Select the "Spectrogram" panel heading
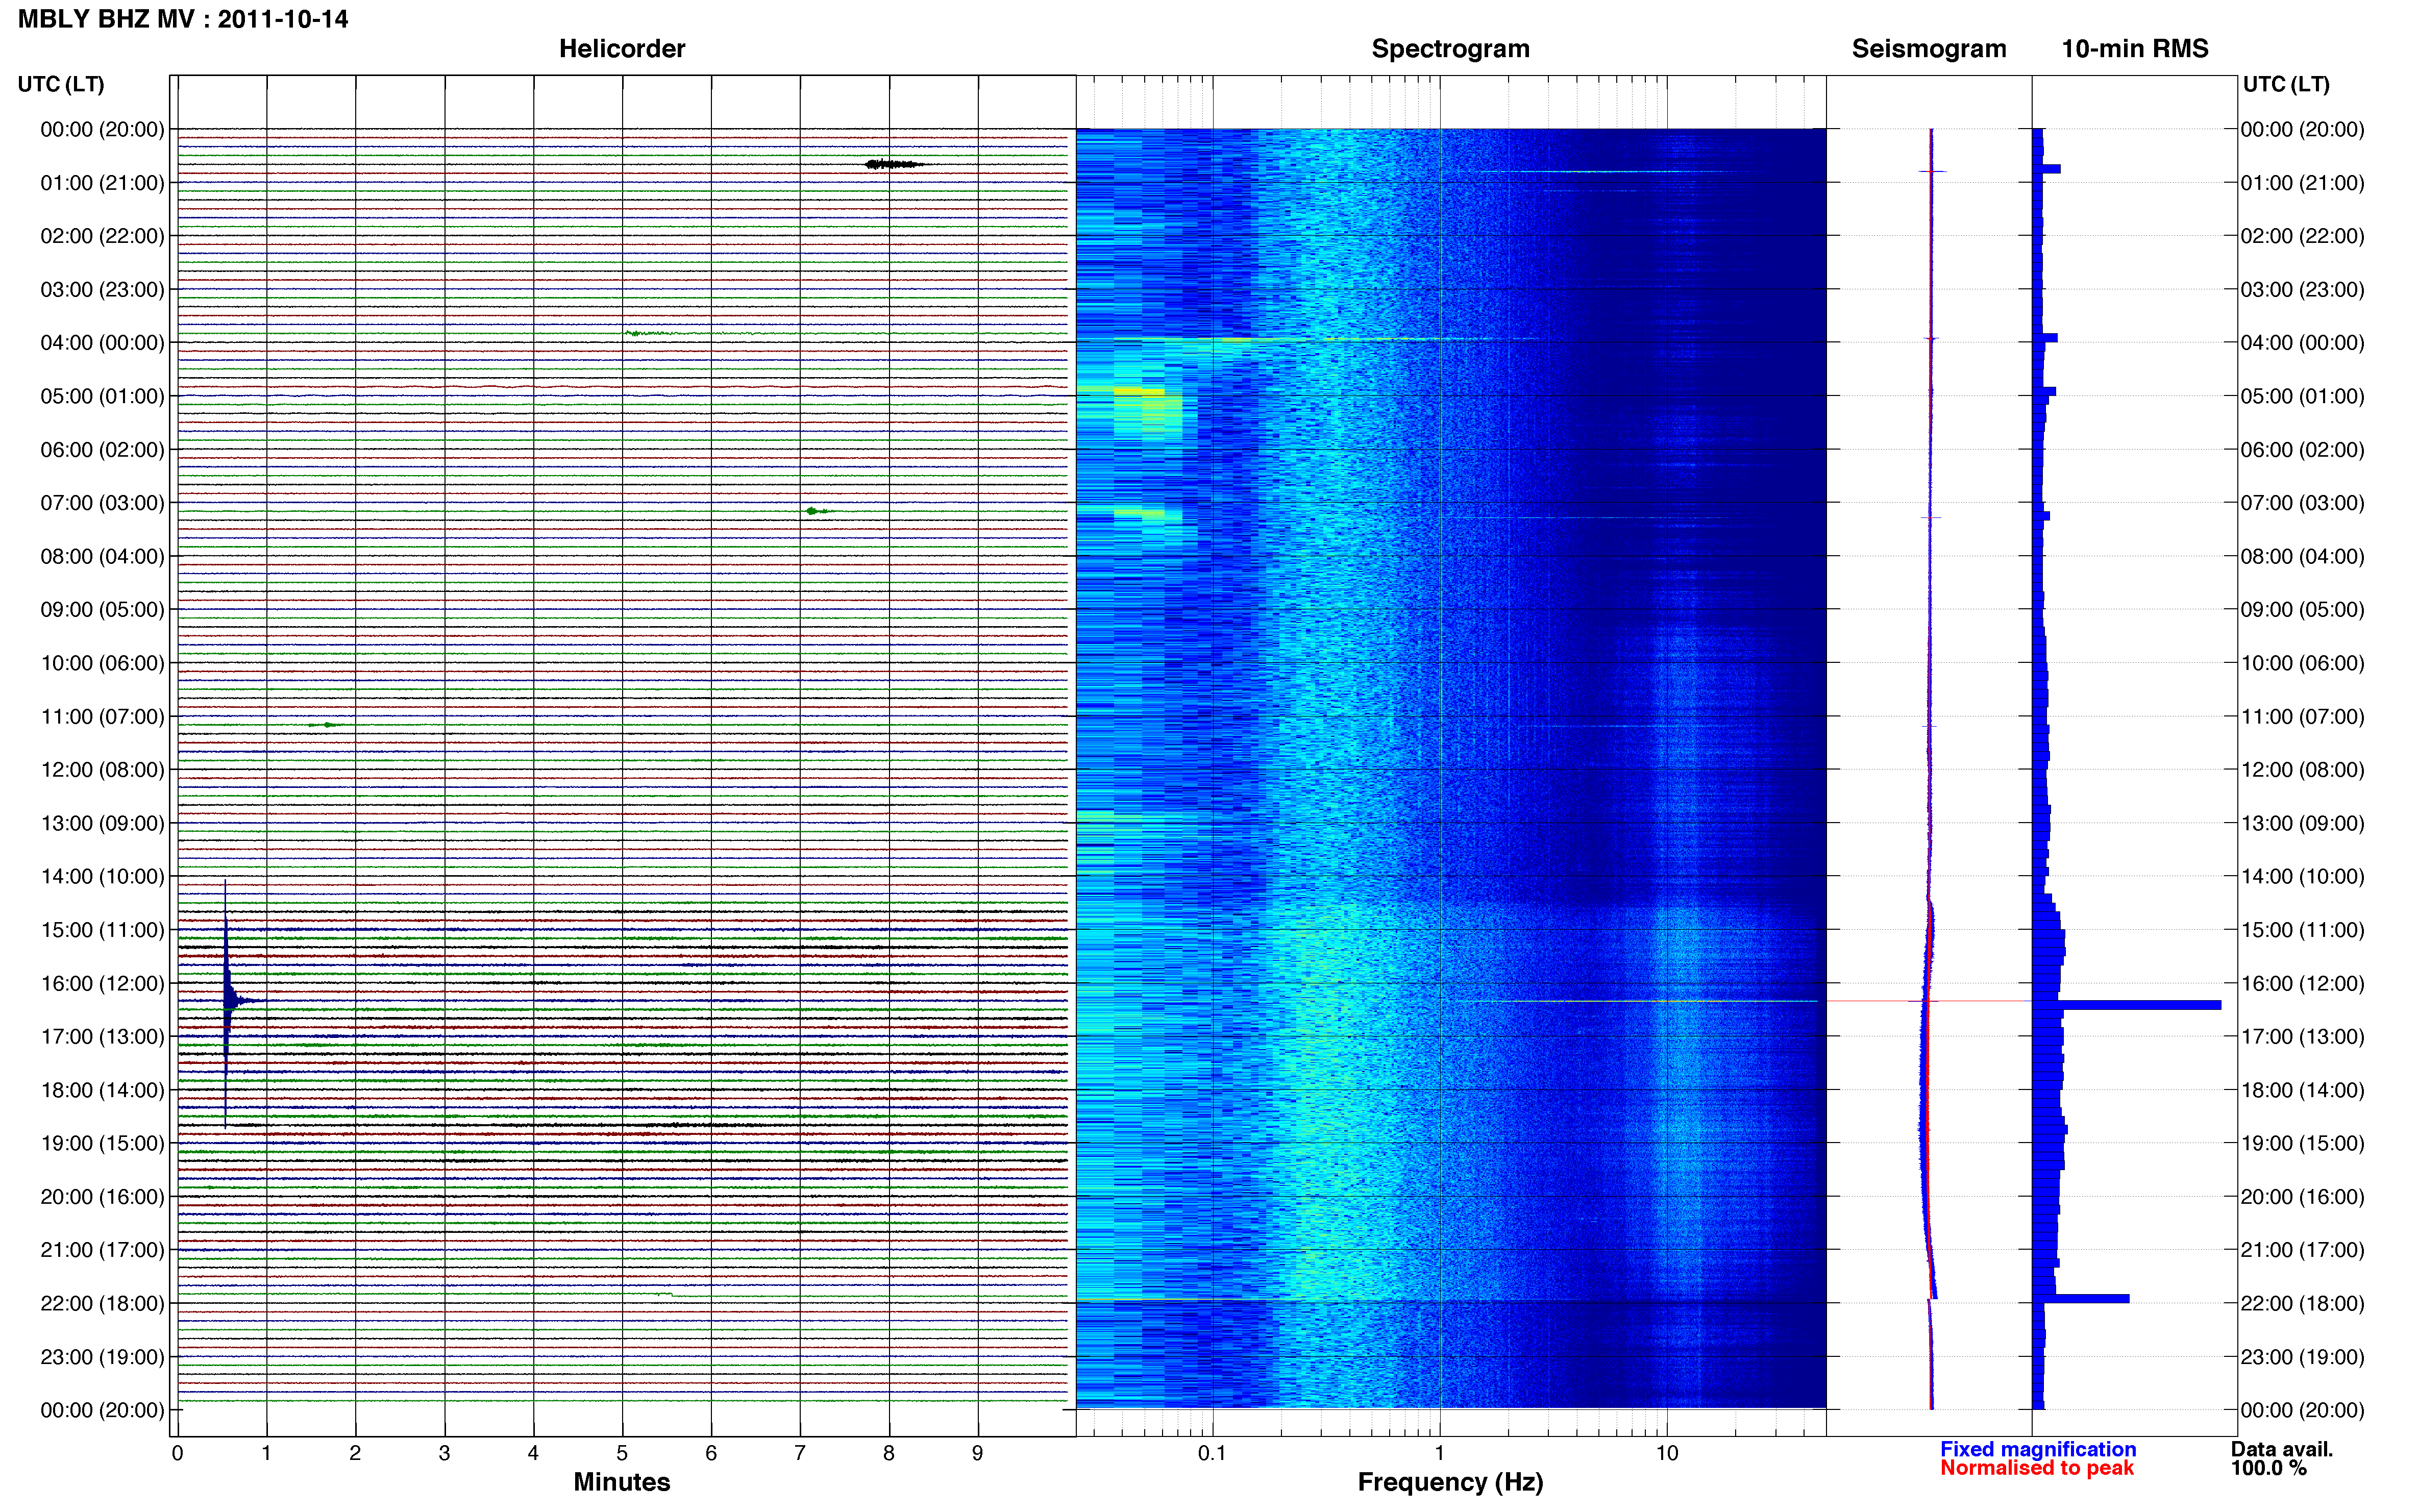This screenshot has width=2419, height=1512. pos(1450,49)
